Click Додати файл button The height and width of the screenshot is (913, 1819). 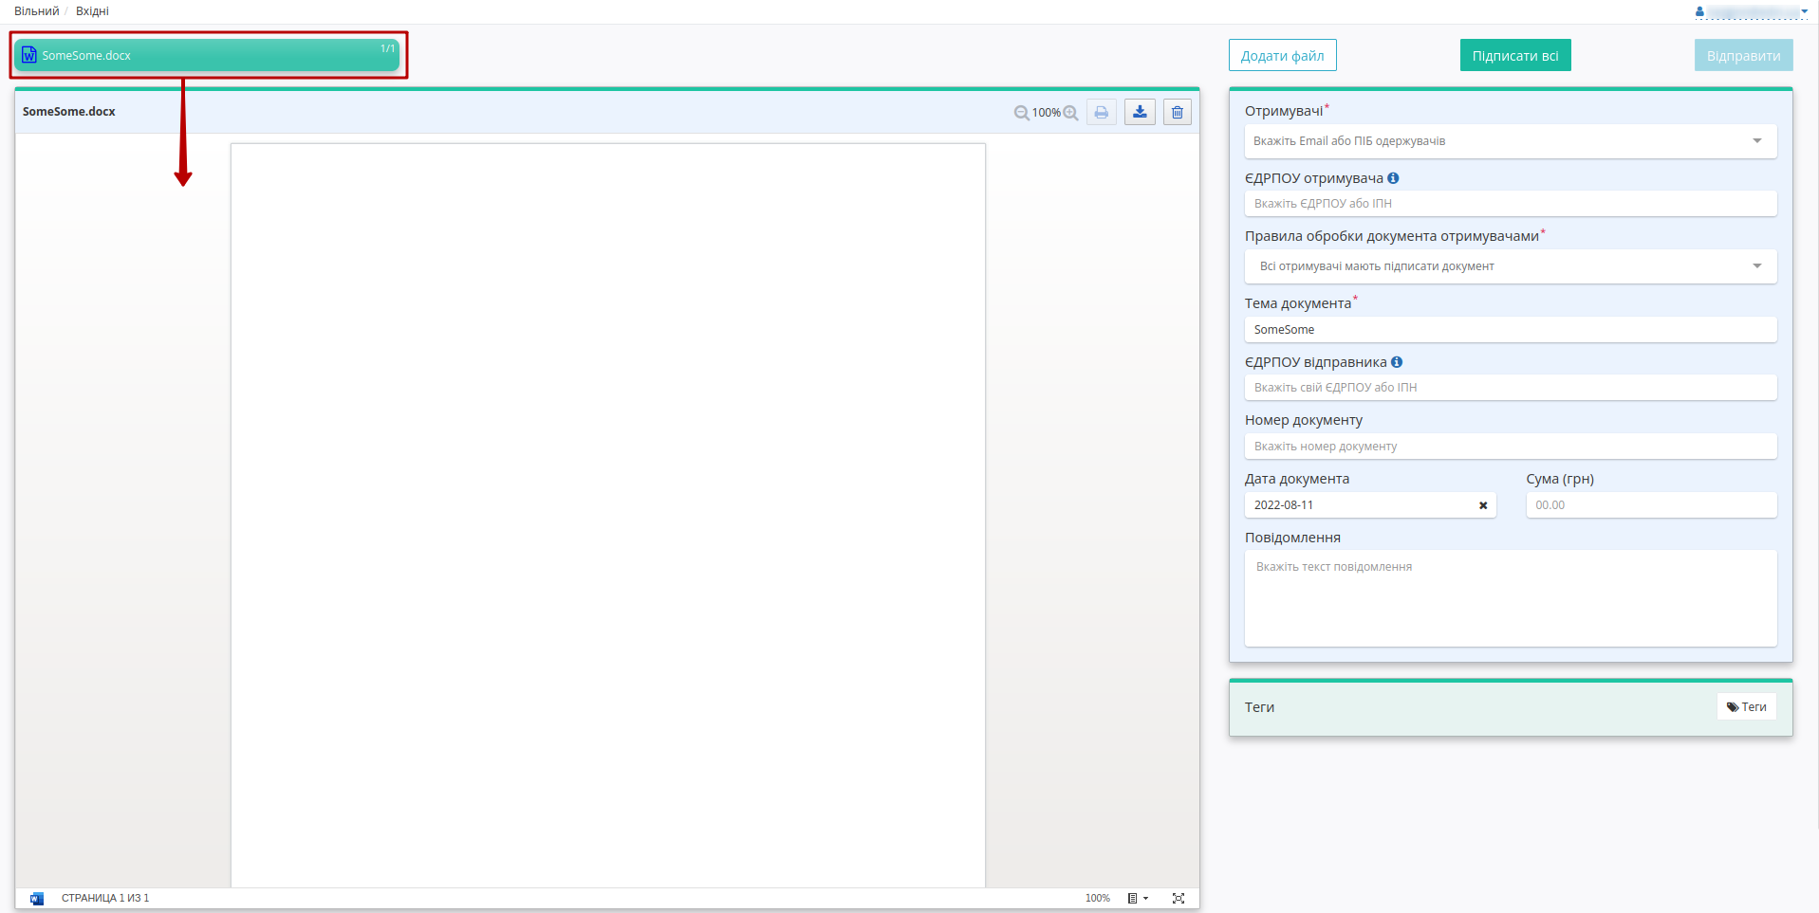(1283, 55)
